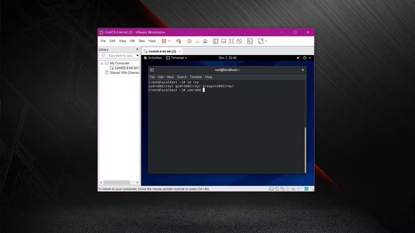Open the terminal Edit menu

[161, 77]
